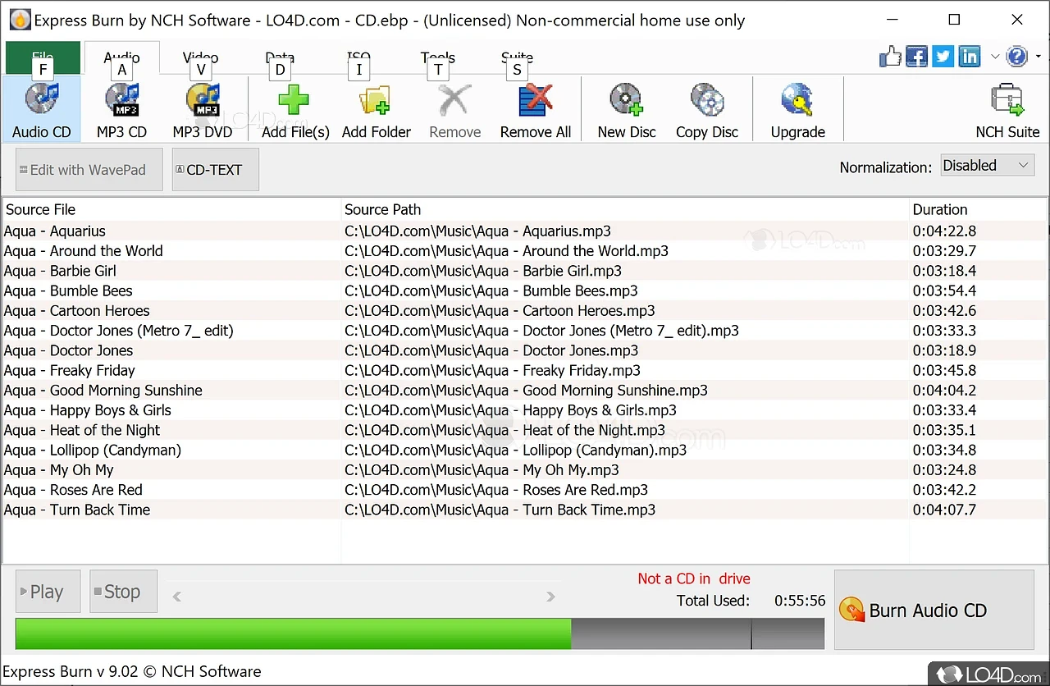Select track Aqua - Cartoon Heroes
The width and height of the screenshot is (1050, 686).
tap(76, 311)
